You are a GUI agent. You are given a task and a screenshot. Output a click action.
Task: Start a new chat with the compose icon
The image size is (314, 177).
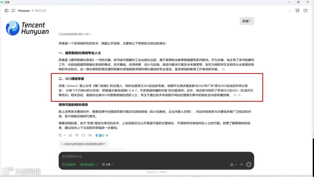[x=13, y=10]
